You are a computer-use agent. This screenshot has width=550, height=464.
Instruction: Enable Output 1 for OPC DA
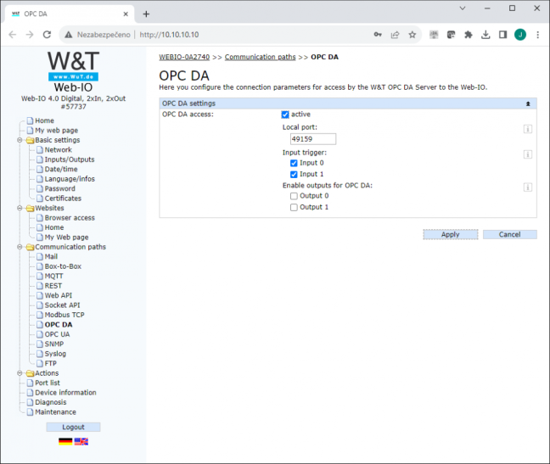(294, 208)
